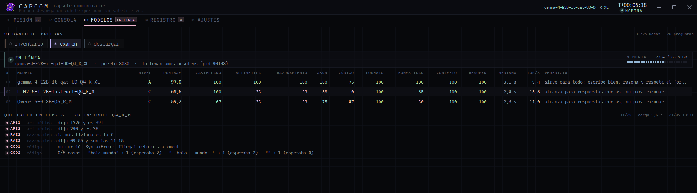The image size is (697, 193).
Task: Click the red dot beside RAZ2
Action: [7, 135]
